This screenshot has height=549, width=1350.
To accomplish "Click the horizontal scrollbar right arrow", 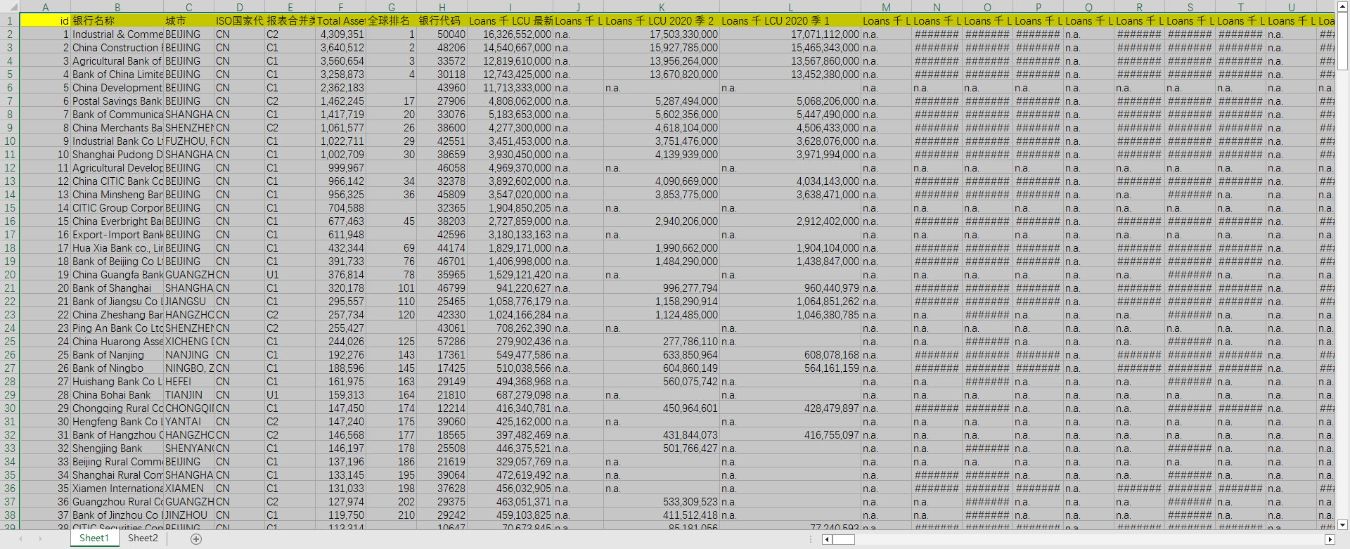I will pos(1330,539).
